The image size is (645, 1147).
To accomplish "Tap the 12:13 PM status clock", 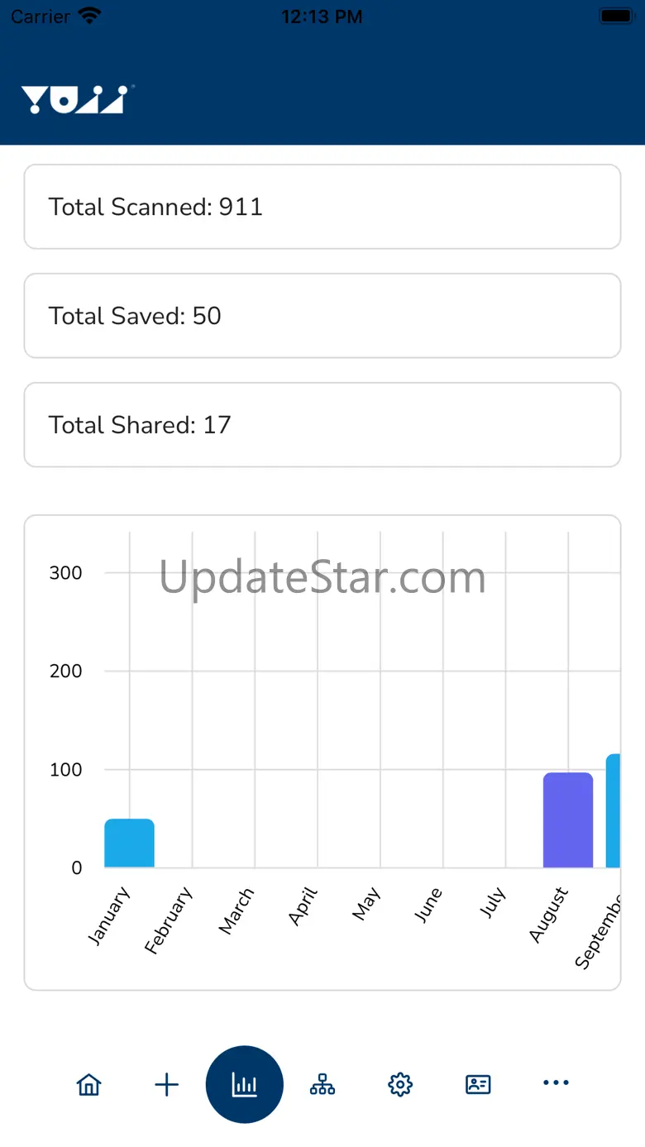I will point(322,17).
